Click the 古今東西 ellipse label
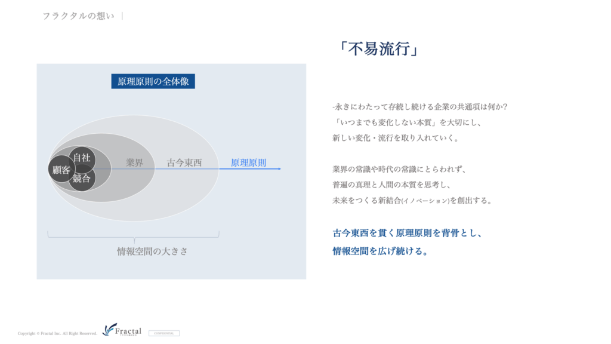The height and width of the screenshot is (344, 611). click(184, 162)
